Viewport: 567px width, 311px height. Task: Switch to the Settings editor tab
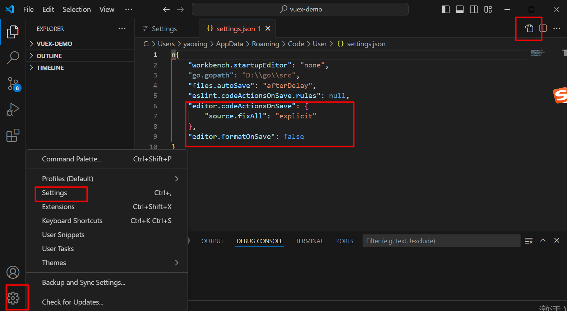[167, 28]
